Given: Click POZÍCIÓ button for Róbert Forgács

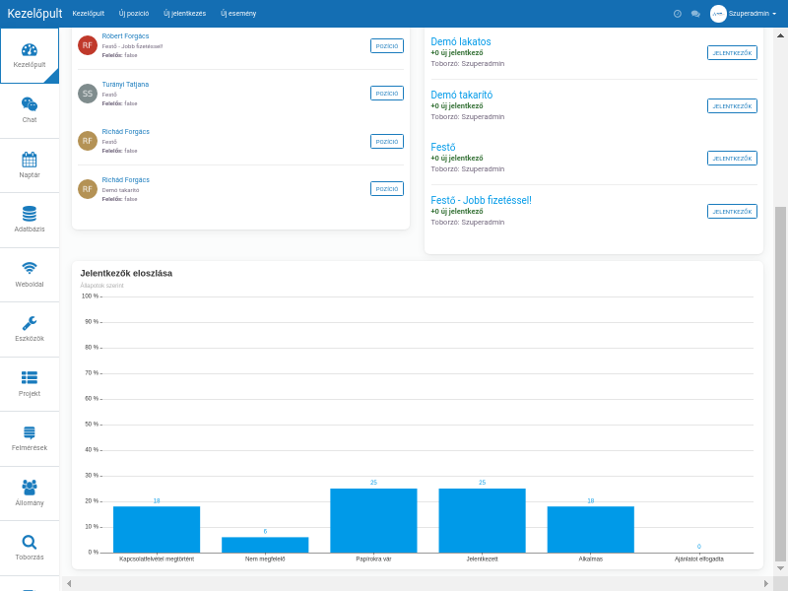Looking at the screenshot, I should pyautogui.click(x=387, y=45).
